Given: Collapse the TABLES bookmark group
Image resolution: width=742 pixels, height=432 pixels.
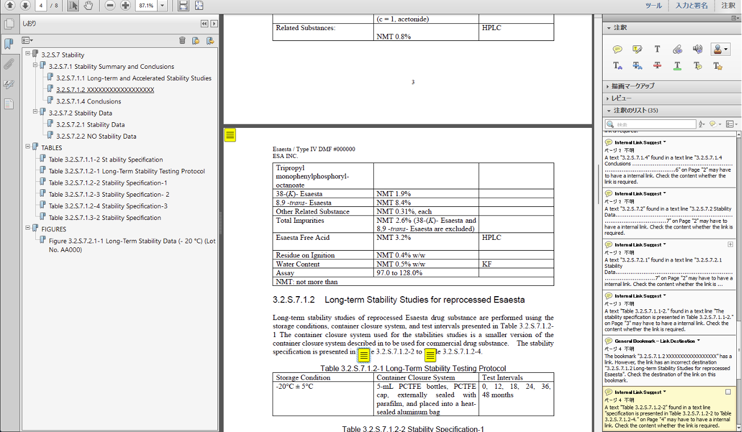Looking at the screenshot, I should 27,147.
